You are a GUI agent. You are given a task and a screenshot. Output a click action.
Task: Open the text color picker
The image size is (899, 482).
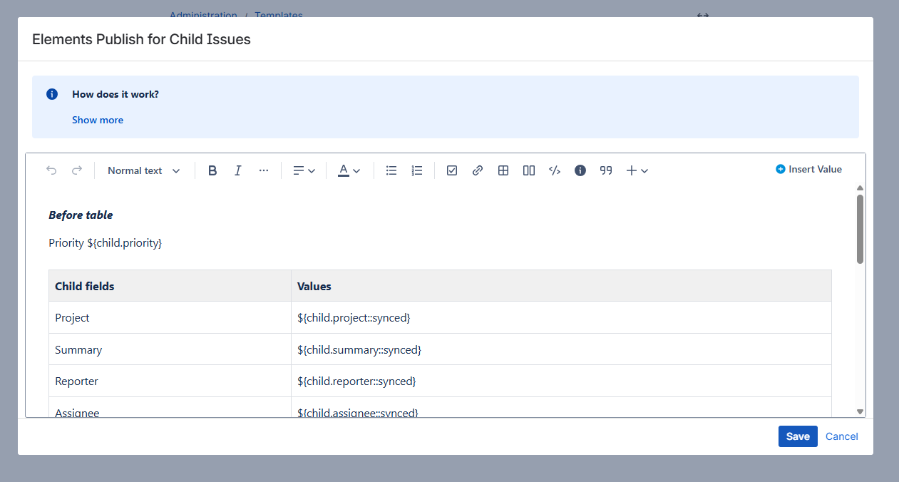click(x=349, y=170)
